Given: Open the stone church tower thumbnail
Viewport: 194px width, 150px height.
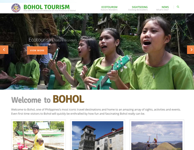Looking at the screenshot, I should 98,135.
